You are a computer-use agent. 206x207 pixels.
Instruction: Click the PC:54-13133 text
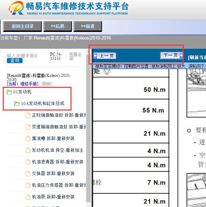(x=56, y=56)
